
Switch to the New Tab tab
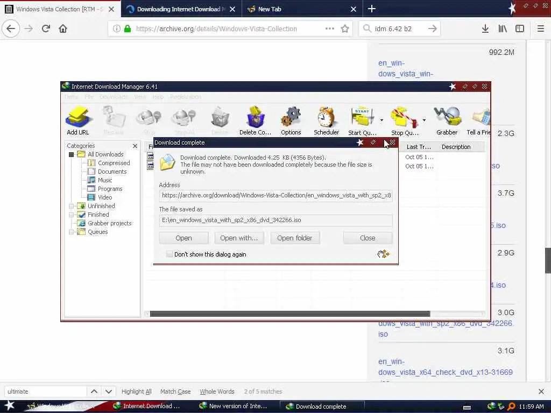302,9
